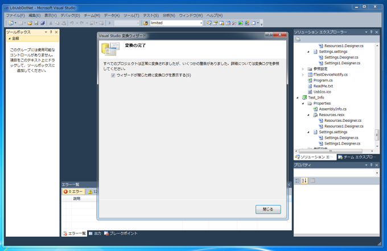The height and width of the screenshot is (251, 387).
Task: Click Solution Explorer scroll down arrow
Action: 377,146
